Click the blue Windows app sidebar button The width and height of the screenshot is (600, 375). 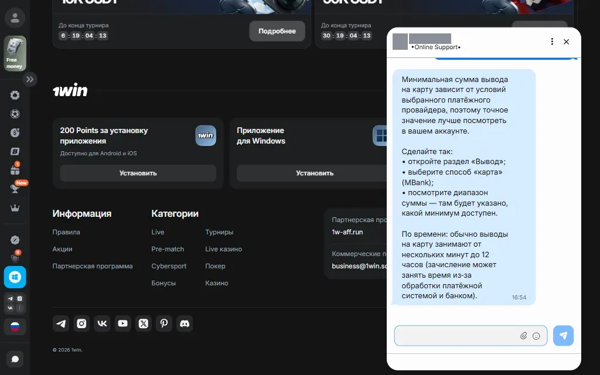pos(15,277)
